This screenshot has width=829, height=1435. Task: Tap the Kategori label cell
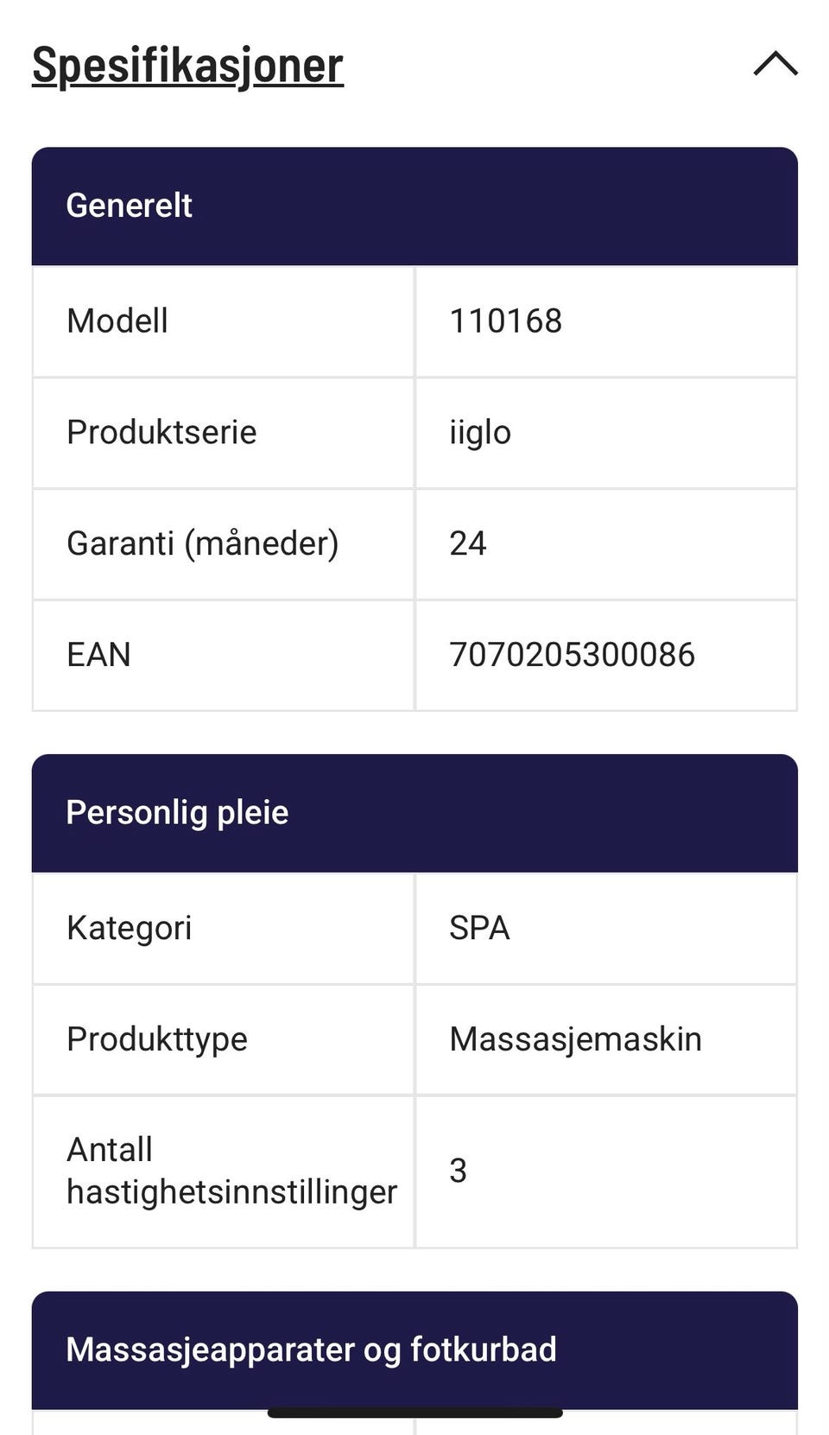129,928
